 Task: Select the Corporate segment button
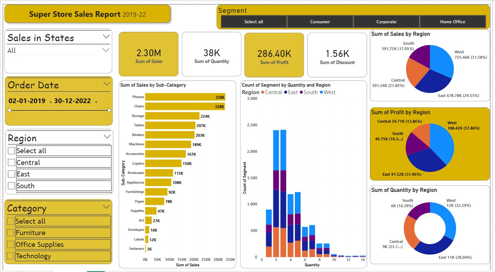[386, 21]
